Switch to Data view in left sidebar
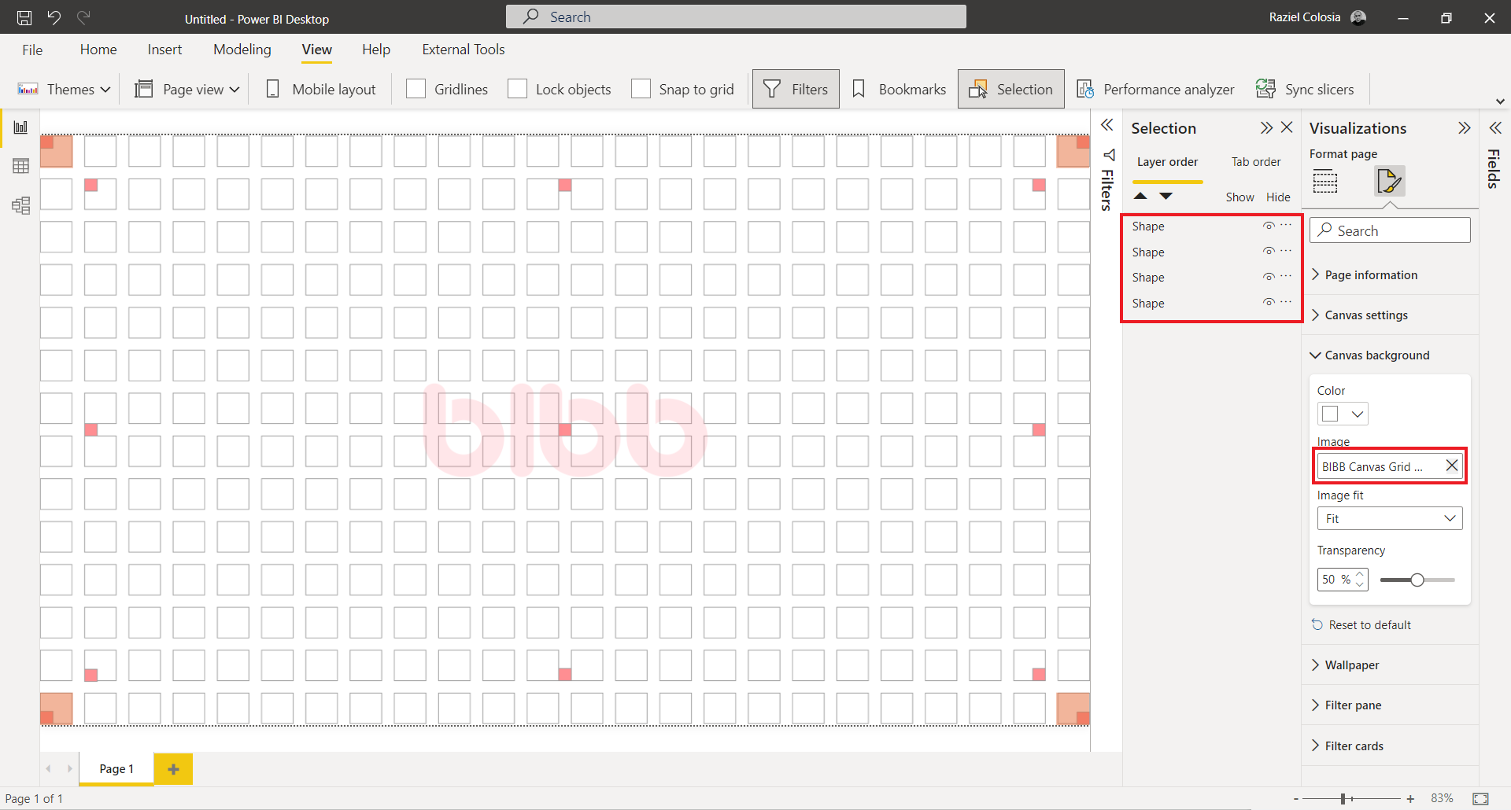This screenshot has height=810, width=1511. (21, 166)
